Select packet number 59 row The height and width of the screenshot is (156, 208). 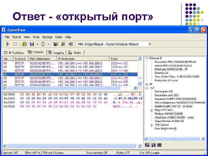pos(70,63)
